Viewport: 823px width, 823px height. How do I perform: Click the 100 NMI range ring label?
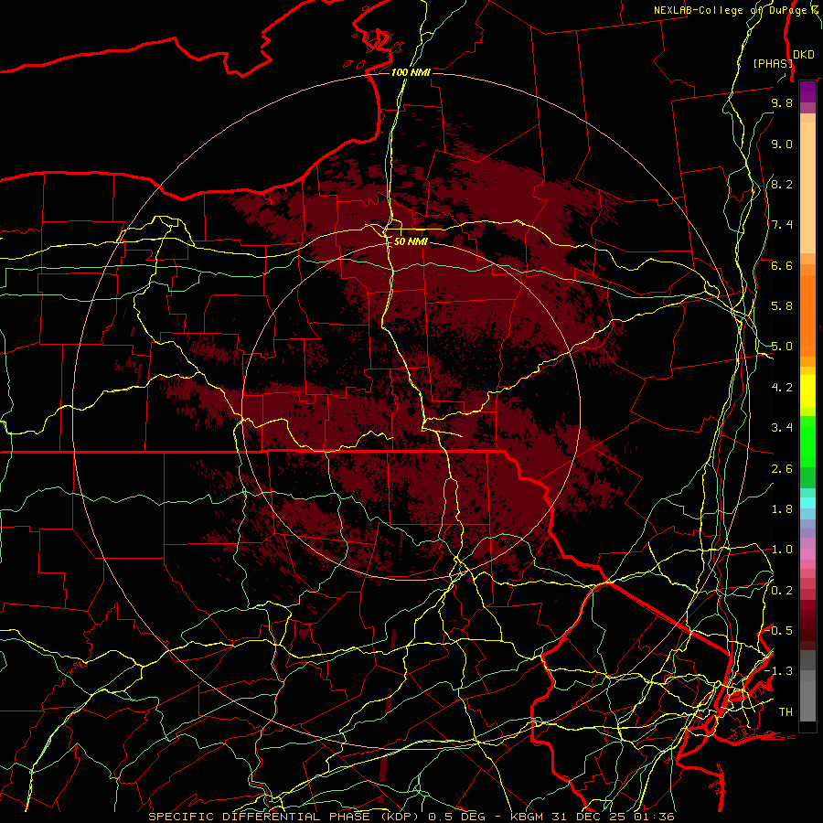pyautogui.click(x=411, y=72)
